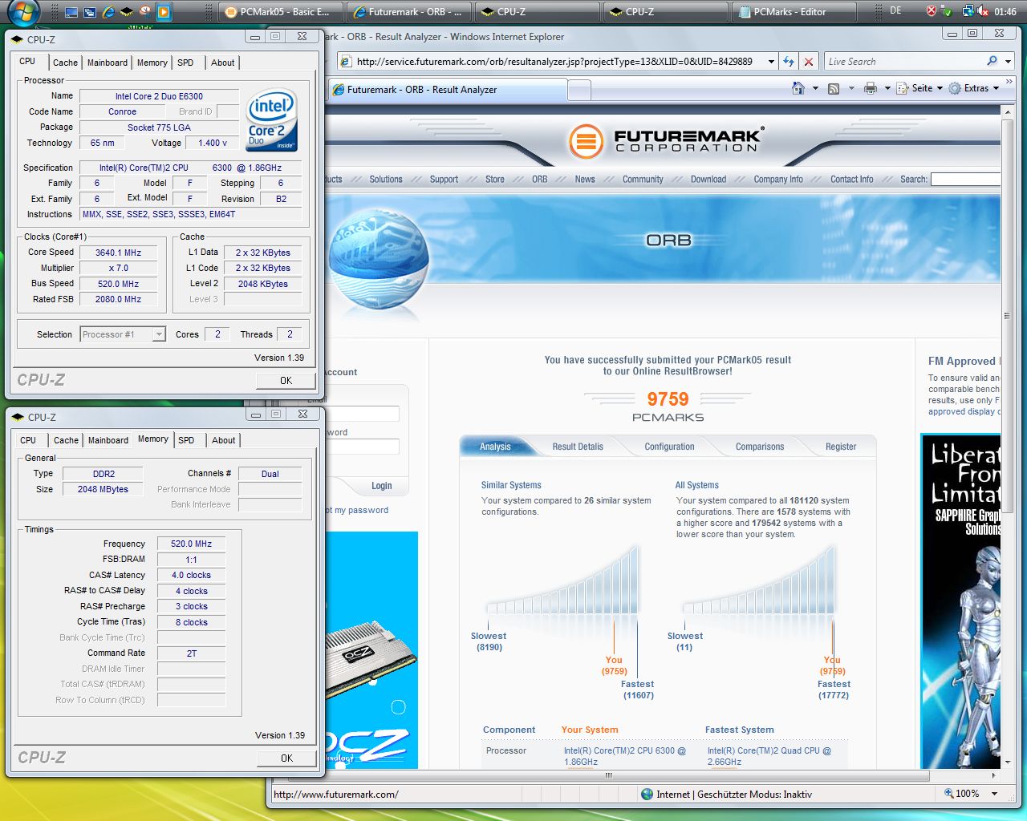Image resolution: width=1027 pixels, height=821 pixels.
Task: Click the Futuremark Corporation logo
Action: click(x=666, y=142)
